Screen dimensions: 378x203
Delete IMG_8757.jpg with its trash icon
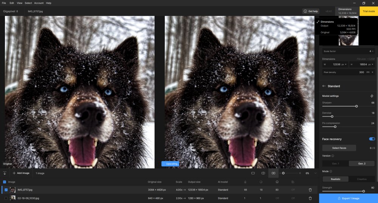pyautogui.click(x=310, y=190)
